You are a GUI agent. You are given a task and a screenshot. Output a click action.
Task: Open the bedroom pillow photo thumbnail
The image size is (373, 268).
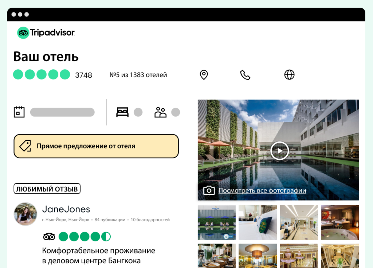(x=258, y=222)
